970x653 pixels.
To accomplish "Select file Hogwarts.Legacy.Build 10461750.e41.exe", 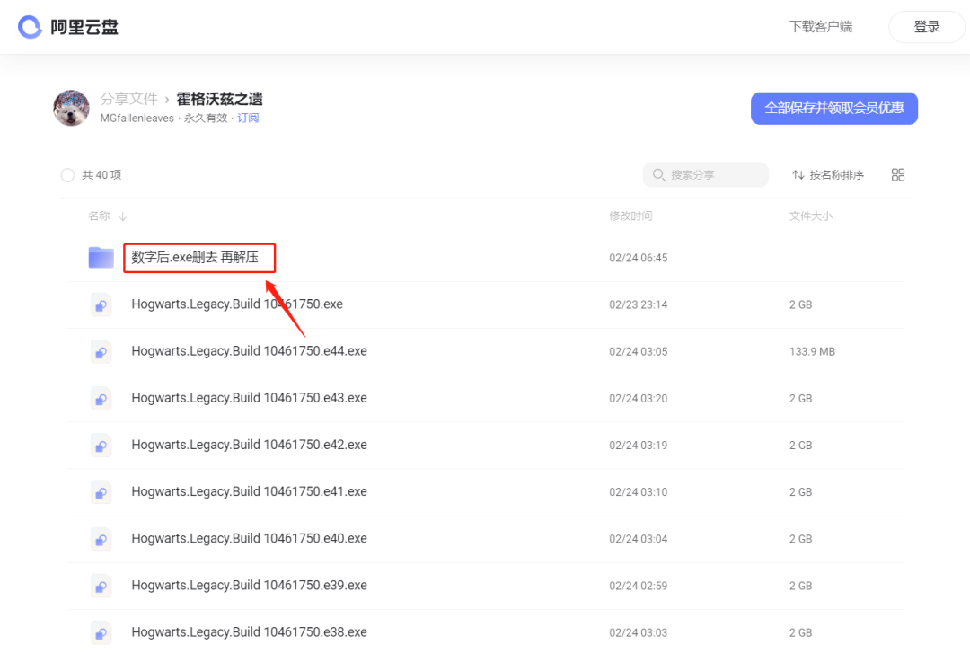I will (x=250, y=492).
